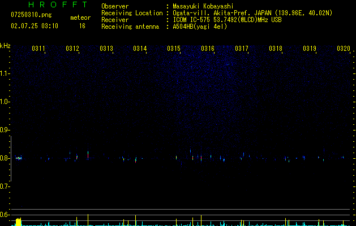Click the Receiving antenna label
This screenshot has width=356, height=226.
click(130, 27)
